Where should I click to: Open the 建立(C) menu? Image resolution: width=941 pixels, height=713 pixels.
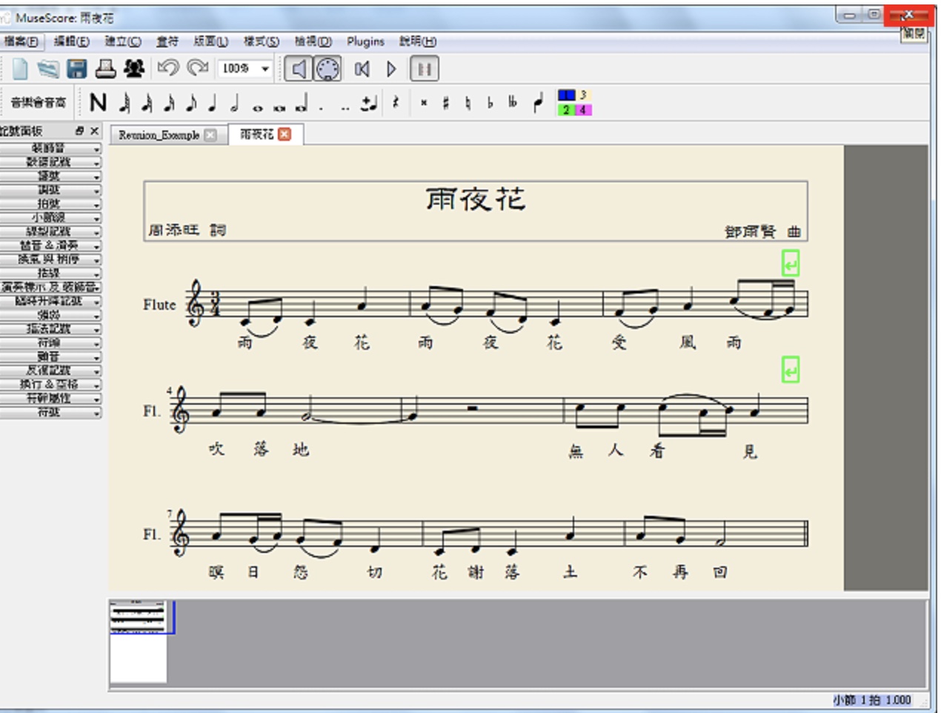point(123,42)
